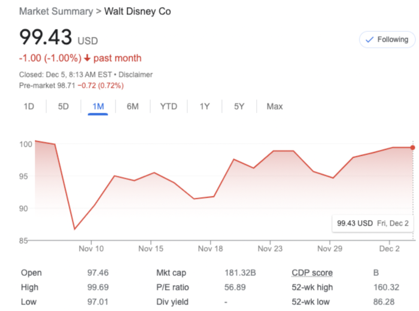The height and width of the screenshot is (311, 419).
Task: Click the lowest dip point on chart
Action: (x=75, y=229)
